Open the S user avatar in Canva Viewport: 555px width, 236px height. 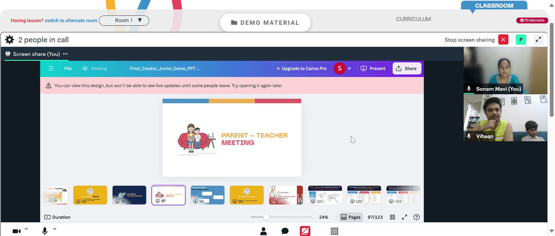pos(340,69)
